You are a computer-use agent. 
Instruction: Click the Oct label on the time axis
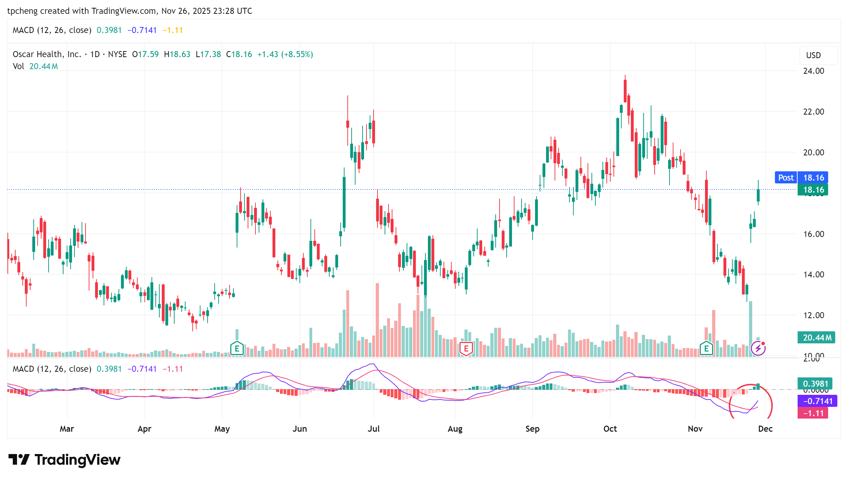tap(610, 429)
